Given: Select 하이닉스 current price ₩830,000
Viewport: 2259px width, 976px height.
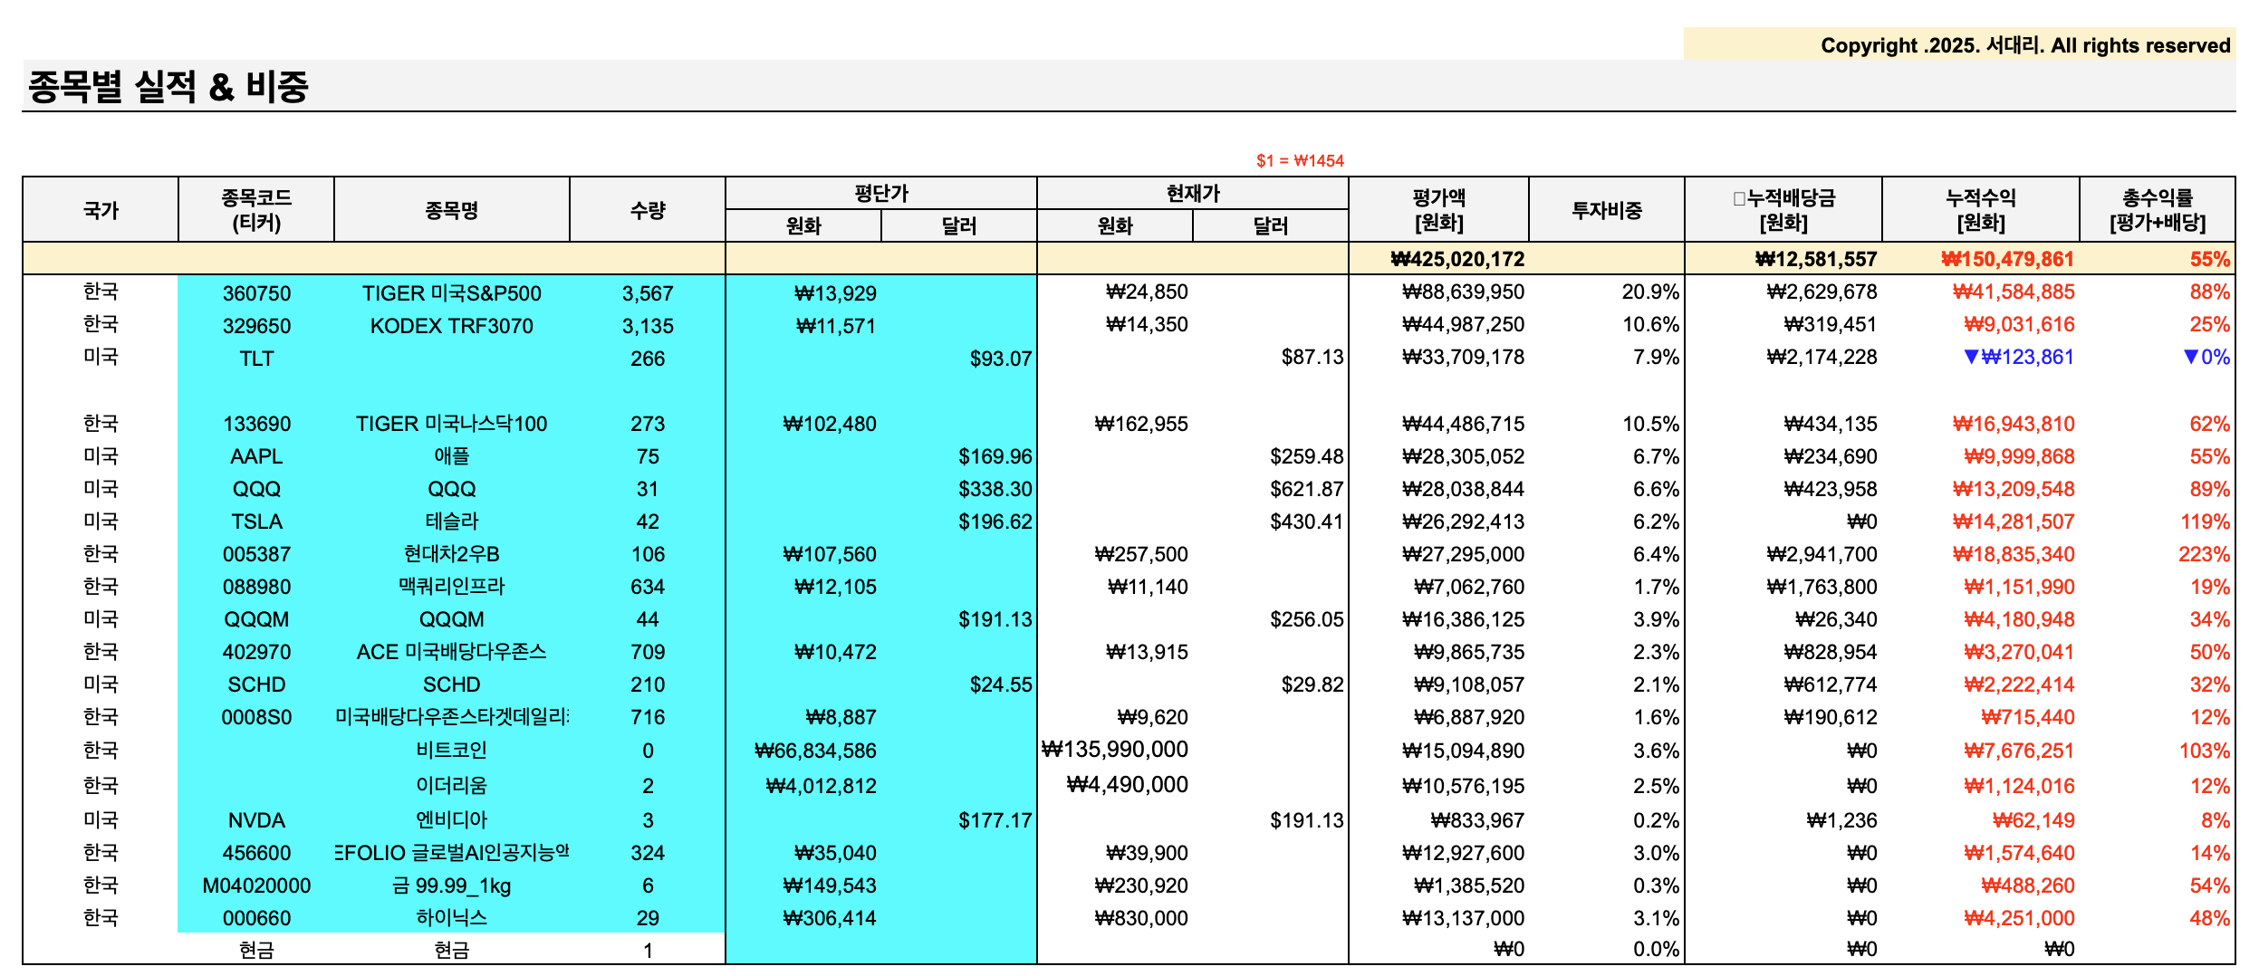Looking at the screenshot, I should click(x=1141, y=918).
